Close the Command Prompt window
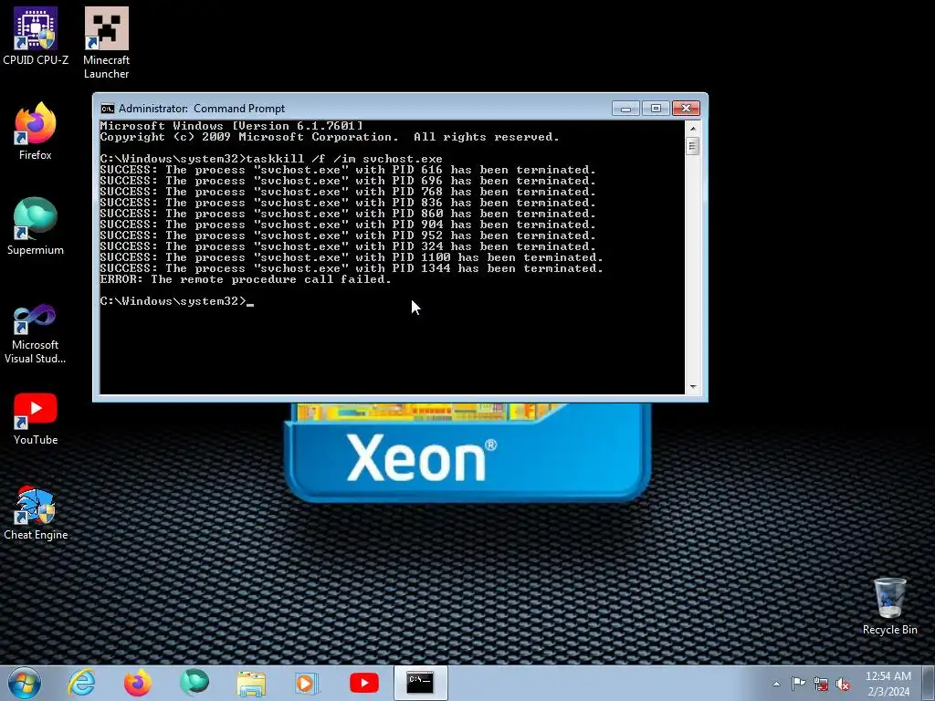Screen dimensions: 935x701 [x=686, y=109]
